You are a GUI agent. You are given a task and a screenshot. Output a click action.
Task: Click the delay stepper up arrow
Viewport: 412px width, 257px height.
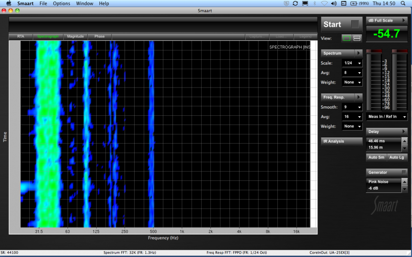(x=404, y=141)
